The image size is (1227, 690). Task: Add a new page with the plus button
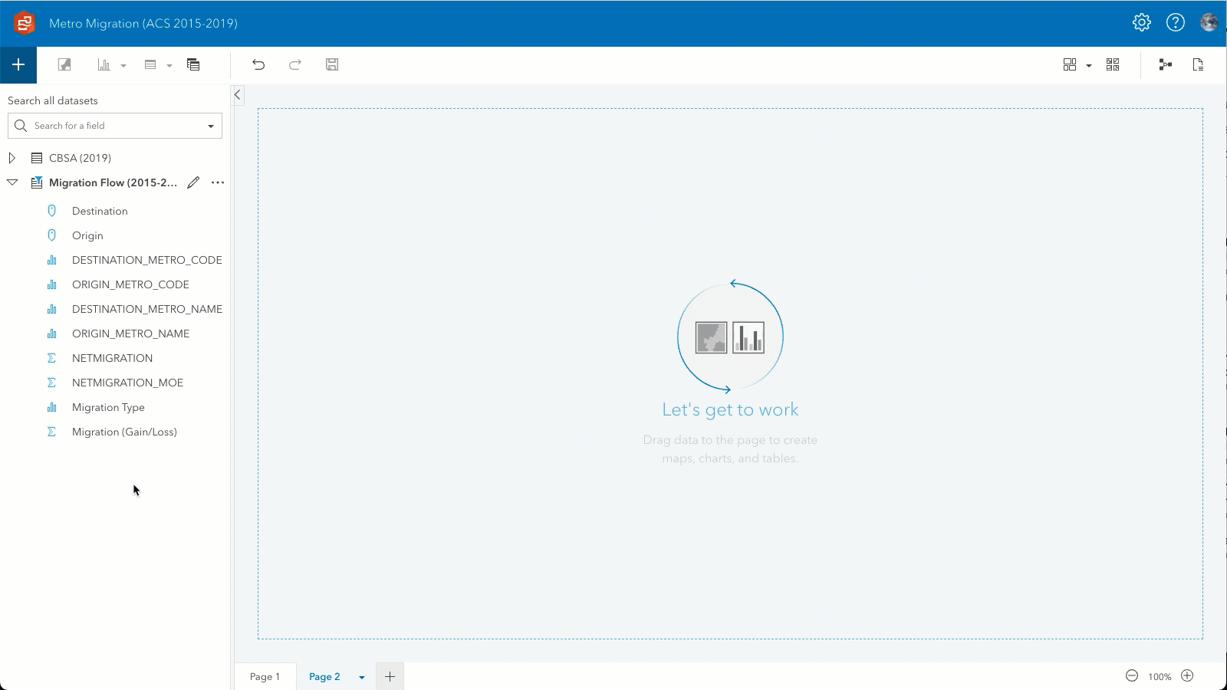point(390,676)
